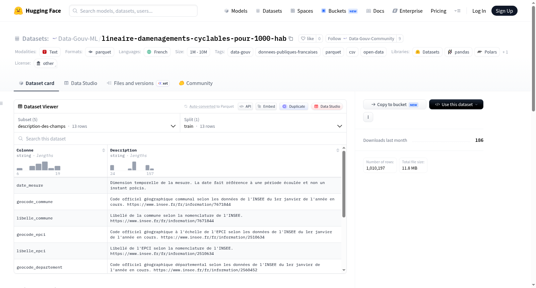This screenshot has width=536, height=288.
Task: Open the Use this dataset dropdown
Action: tap(456, 104)
